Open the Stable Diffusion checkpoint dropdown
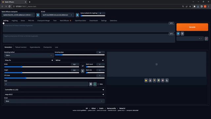Viewport: 211px width, 119px height. [x=18, y=15]
